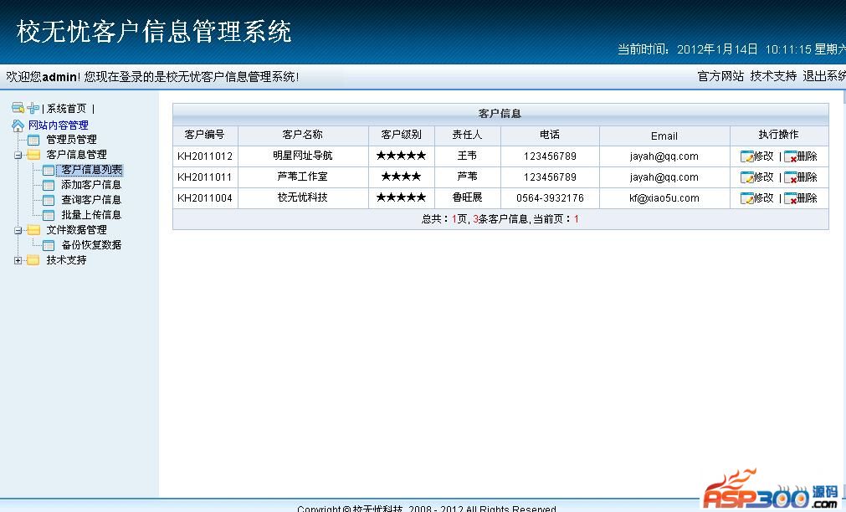The image size is (846, 512).
Task: Open 批量上传信息 tree item
Action: click(x=91, y=215)
